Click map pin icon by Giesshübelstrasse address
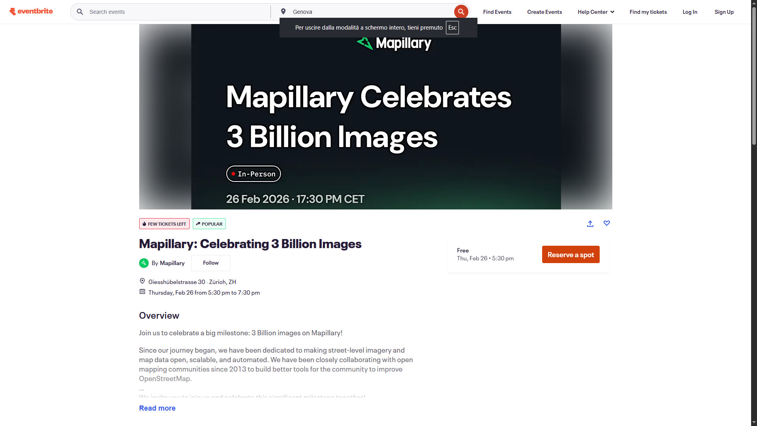The width and height of the screenshot is (757, 426). (x=142, y=281)
